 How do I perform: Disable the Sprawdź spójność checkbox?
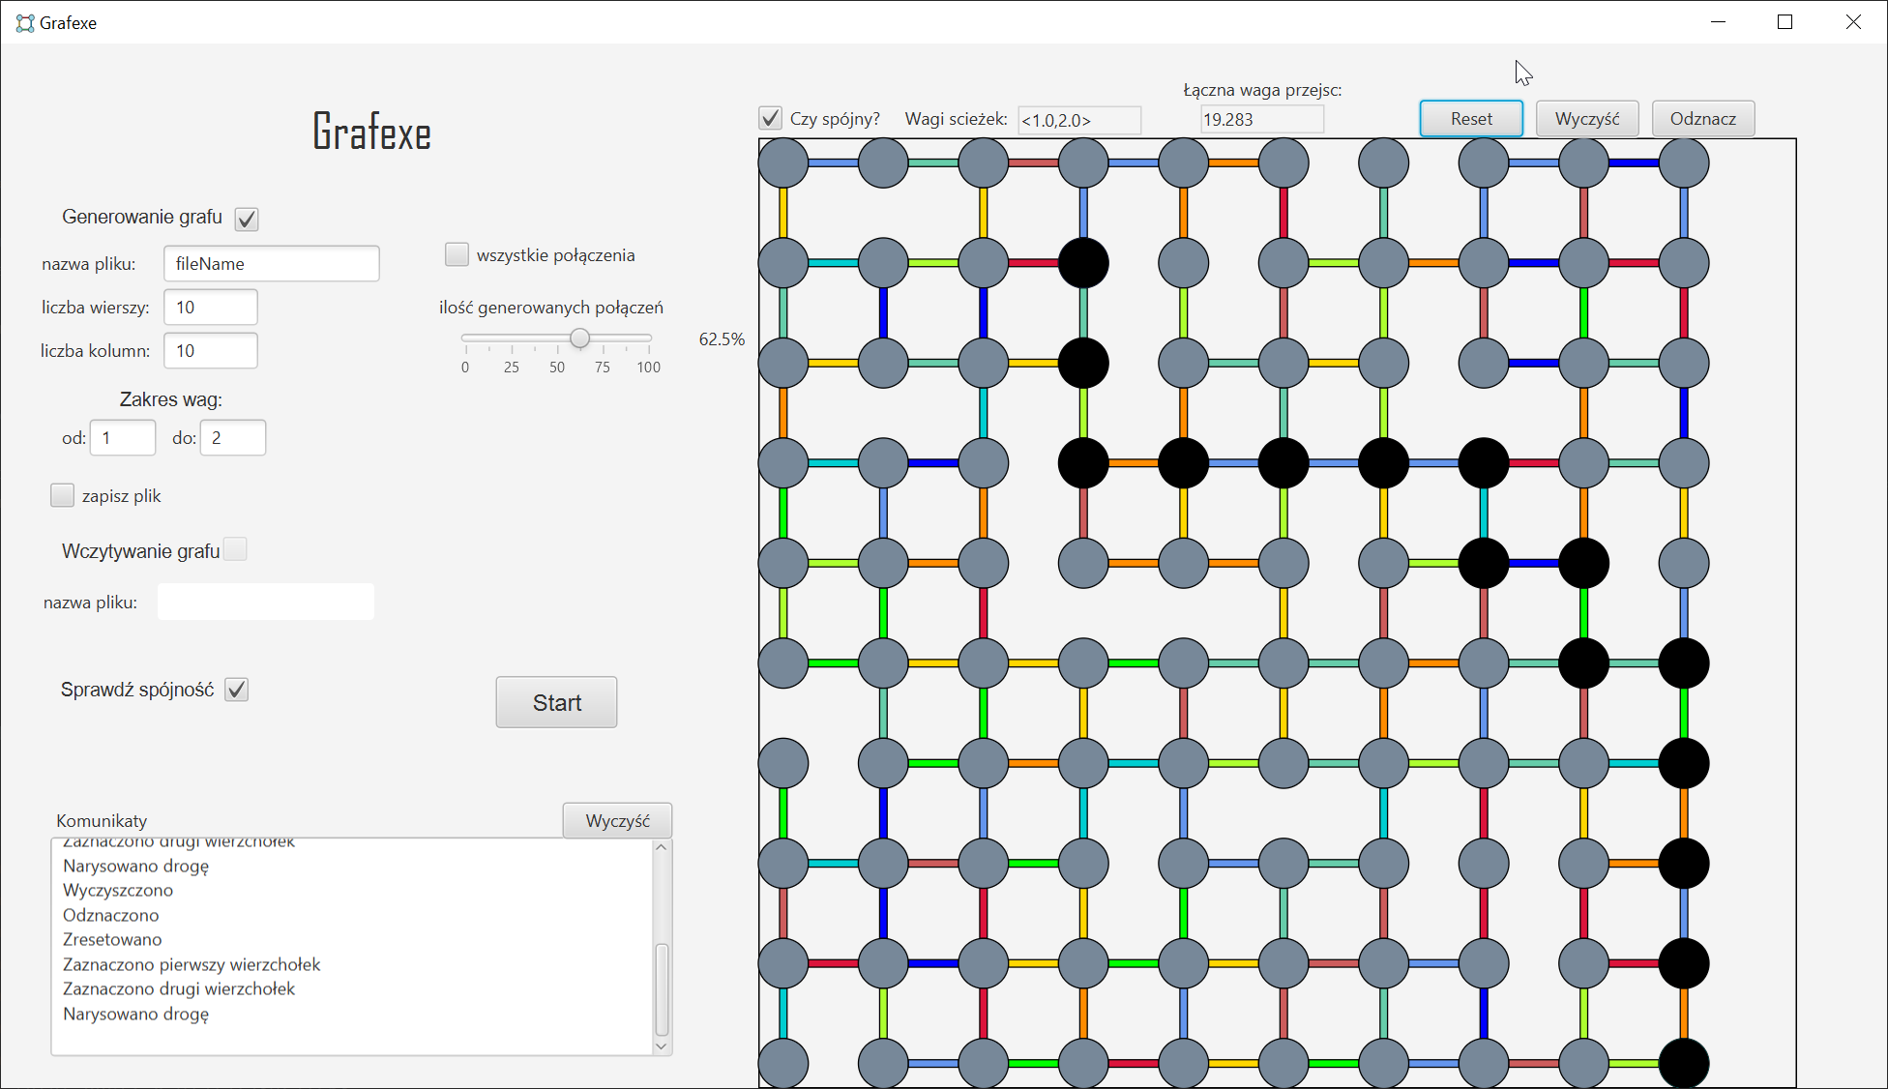[x=236, y=689]
